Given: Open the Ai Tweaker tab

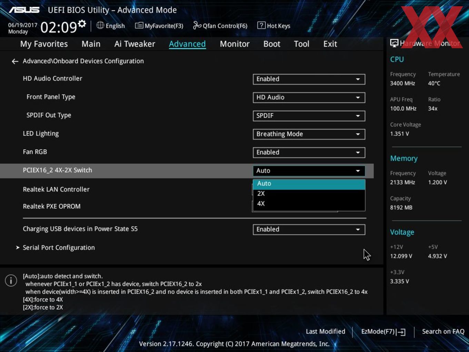Looking at the screenshot, I should (x=134, y=44).
